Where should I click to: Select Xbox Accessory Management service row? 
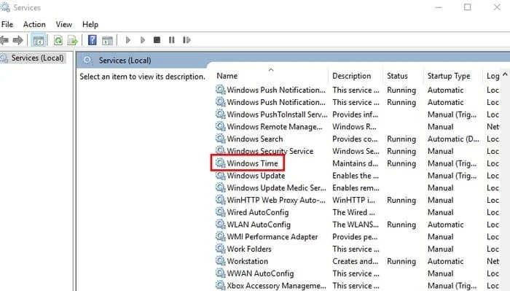click(x=276, y=285)
